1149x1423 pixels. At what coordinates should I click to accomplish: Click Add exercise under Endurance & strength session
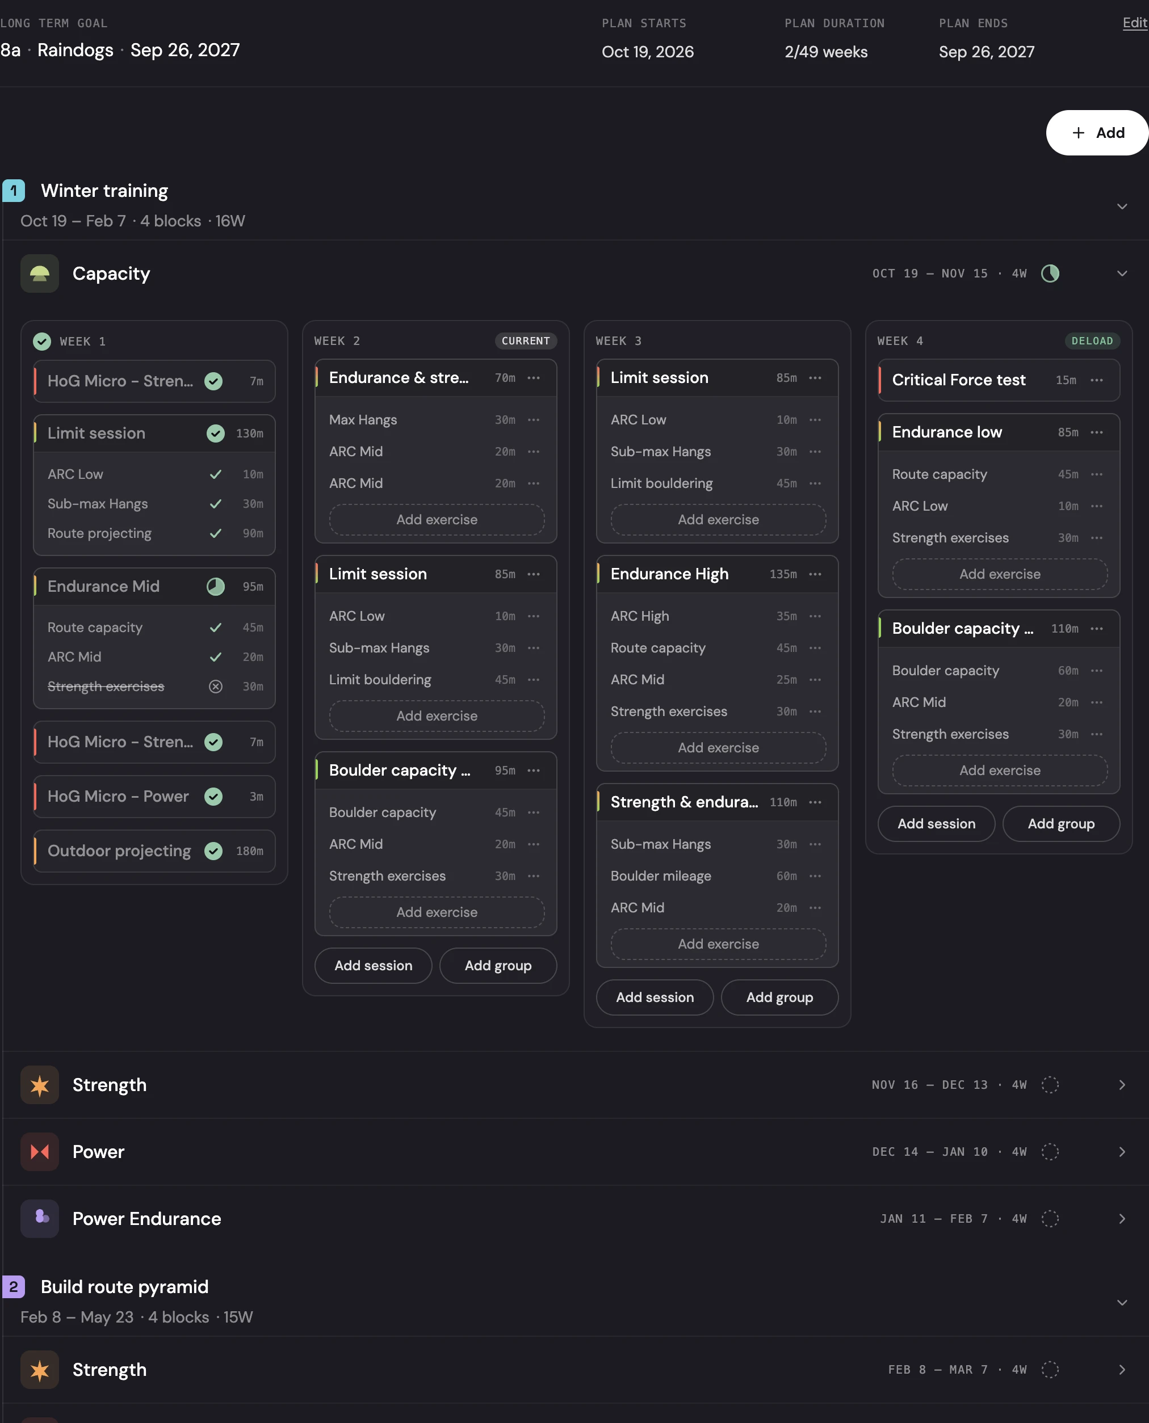click(437, 520)
